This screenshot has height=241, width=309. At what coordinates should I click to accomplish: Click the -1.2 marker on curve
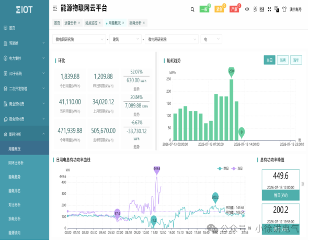pos(154,221)
